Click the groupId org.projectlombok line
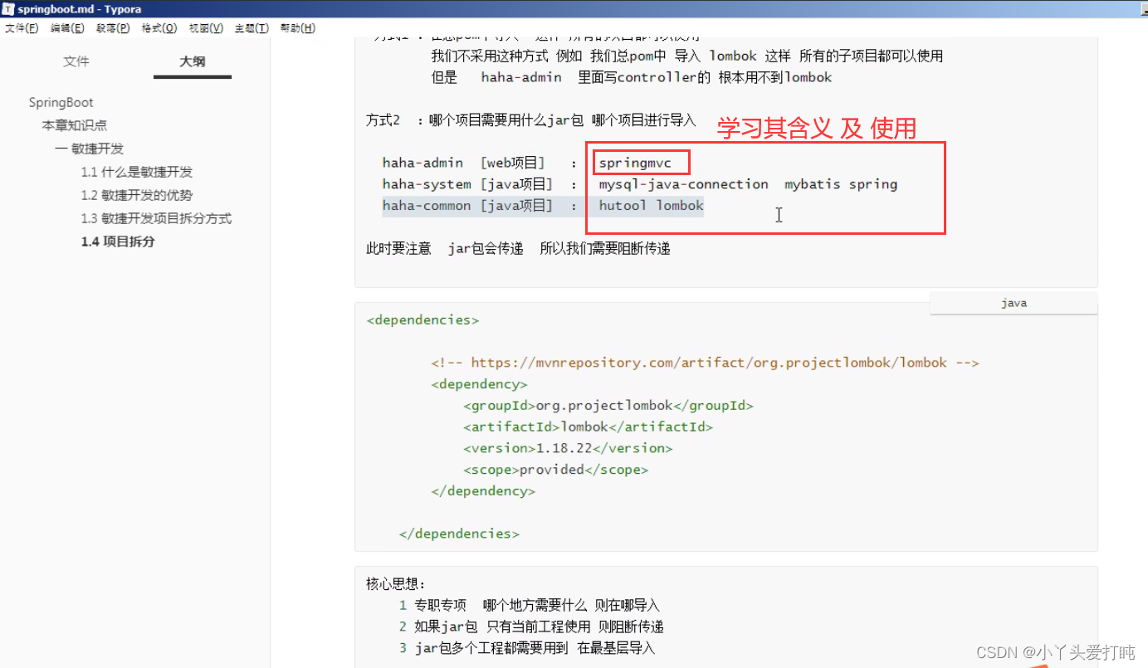Screen dimensions: 1148x668 [608, 406]
